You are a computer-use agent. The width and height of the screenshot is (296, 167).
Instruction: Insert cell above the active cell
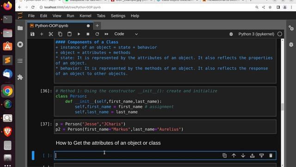pos(252,156)
